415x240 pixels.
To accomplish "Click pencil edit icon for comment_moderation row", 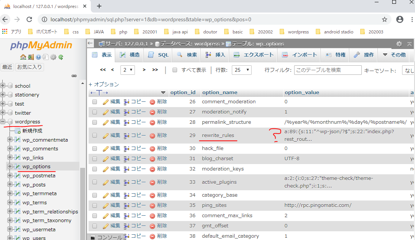I will 106,102.
